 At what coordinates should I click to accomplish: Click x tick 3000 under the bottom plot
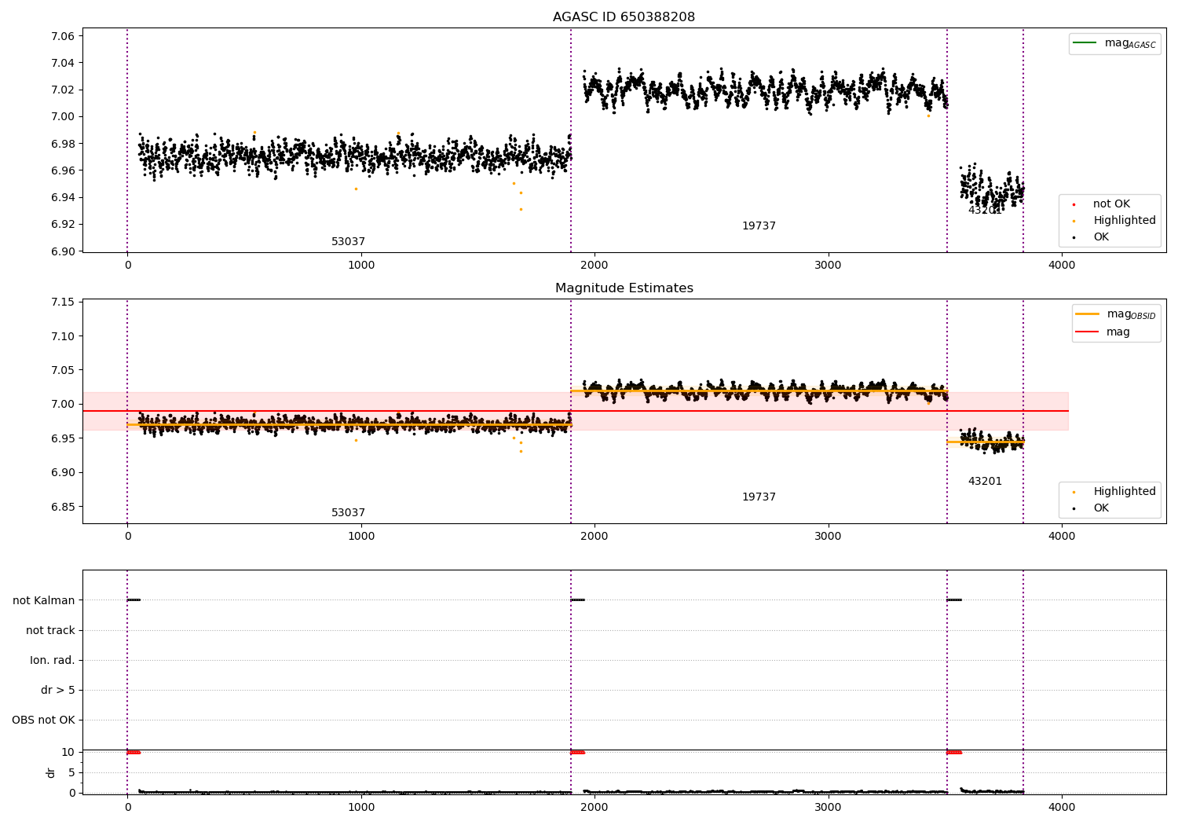(x=828, y=806)
